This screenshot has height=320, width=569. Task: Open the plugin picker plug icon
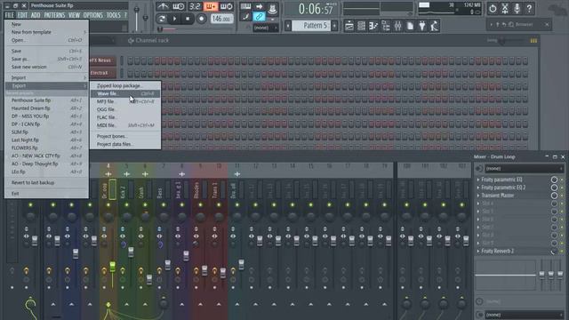pos(422,26)
